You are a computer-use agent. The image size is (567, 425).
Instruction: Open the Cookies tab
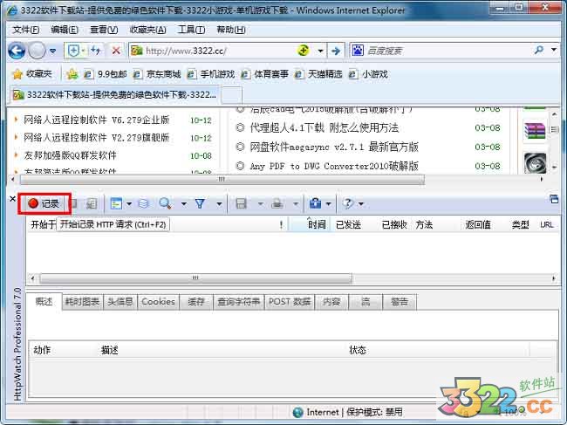point(158,302)
